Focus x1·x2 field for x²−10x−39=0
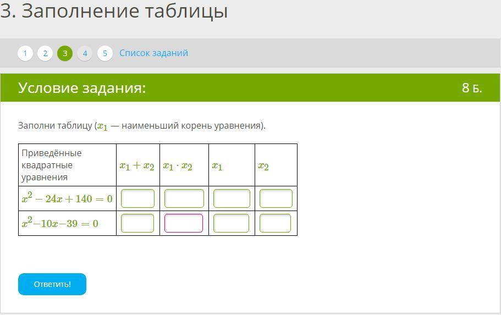Viewport: 501px width, 315px height. pos(184,223)
